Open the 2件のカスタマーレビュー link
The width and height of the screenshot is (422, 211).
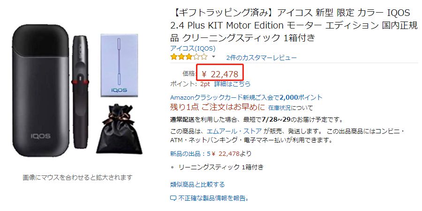[x=261, y=58]
